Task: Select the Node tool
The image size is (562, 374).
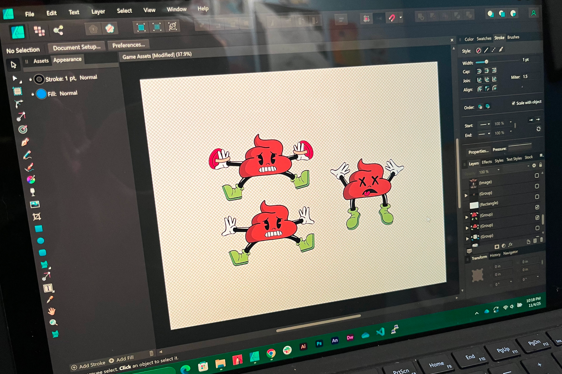Action: click(15, 79)
